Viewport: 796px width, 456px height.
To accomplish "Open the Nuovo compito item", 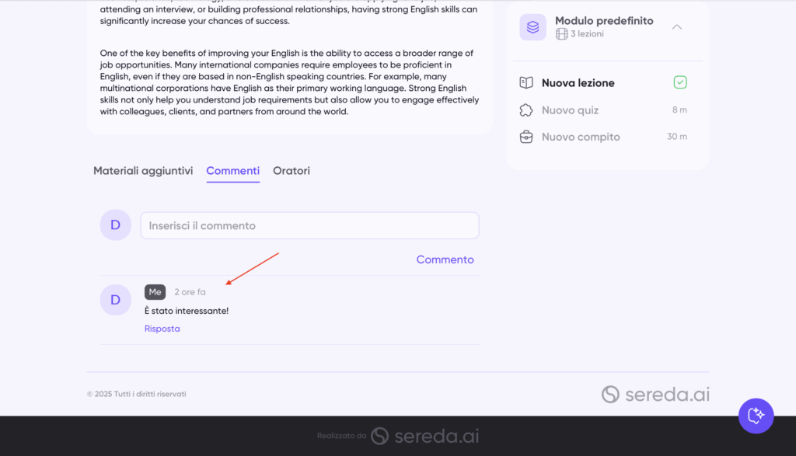I will (581, 137).
